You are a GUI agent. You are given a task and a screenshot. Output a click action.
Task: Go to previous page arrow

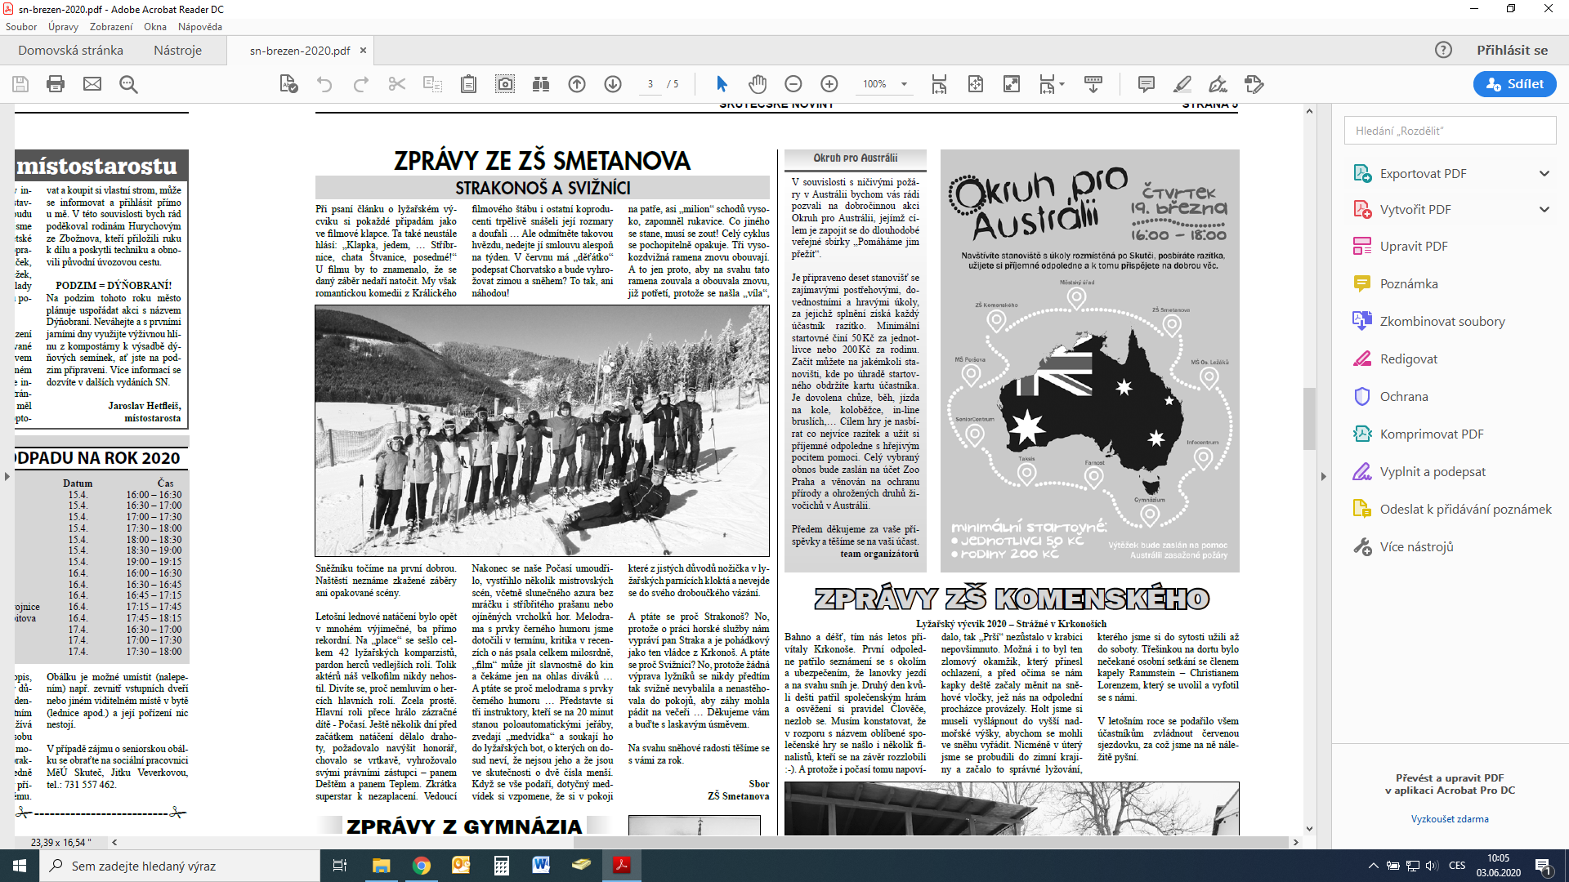click(577, 84)
